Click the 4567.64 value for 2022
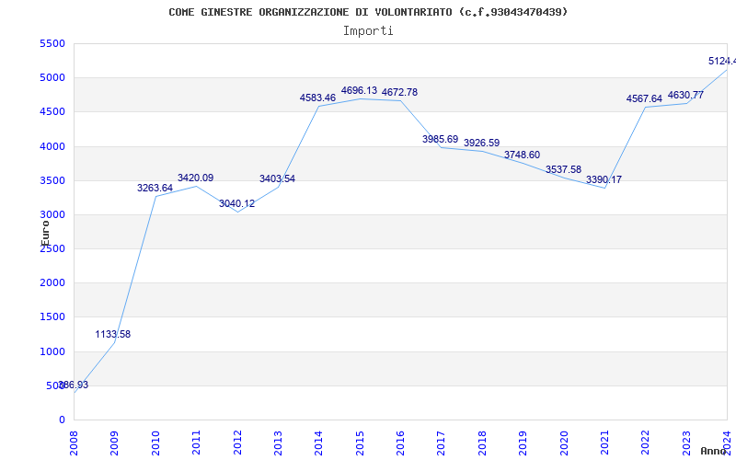This screenshot has width=736, height=460. pyautogui.click(x=644, y=99)
